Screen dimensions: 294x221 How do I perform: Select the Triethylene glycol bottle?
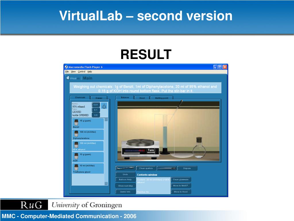88,169
